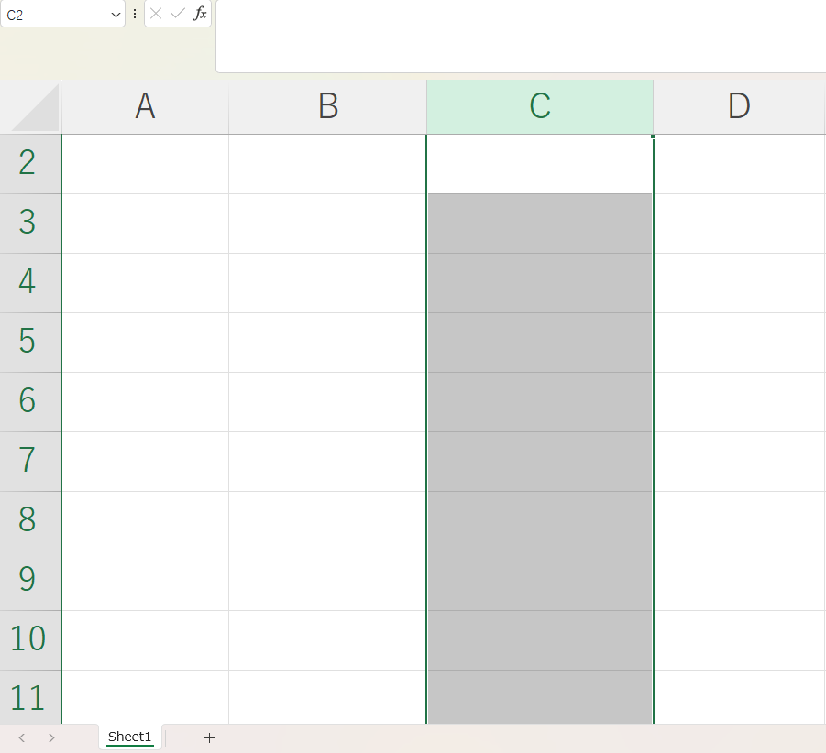This screenshot has height=753, width=826.
Task: Go to the next sheet with the right arrow
Action: point(51,737)
